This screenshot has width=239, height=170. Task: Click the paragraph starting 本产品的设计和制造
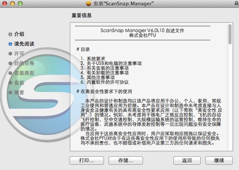151,115
